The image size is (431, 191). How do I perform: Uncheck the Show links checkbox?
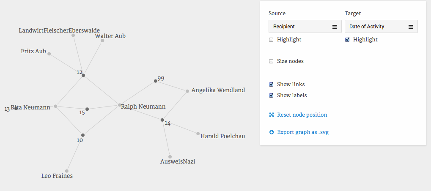point(271,85)
